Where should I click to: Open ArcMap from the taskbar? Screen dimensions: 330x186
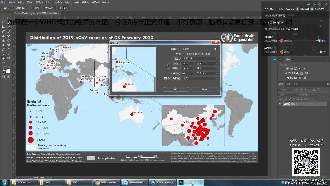(162, 182)
